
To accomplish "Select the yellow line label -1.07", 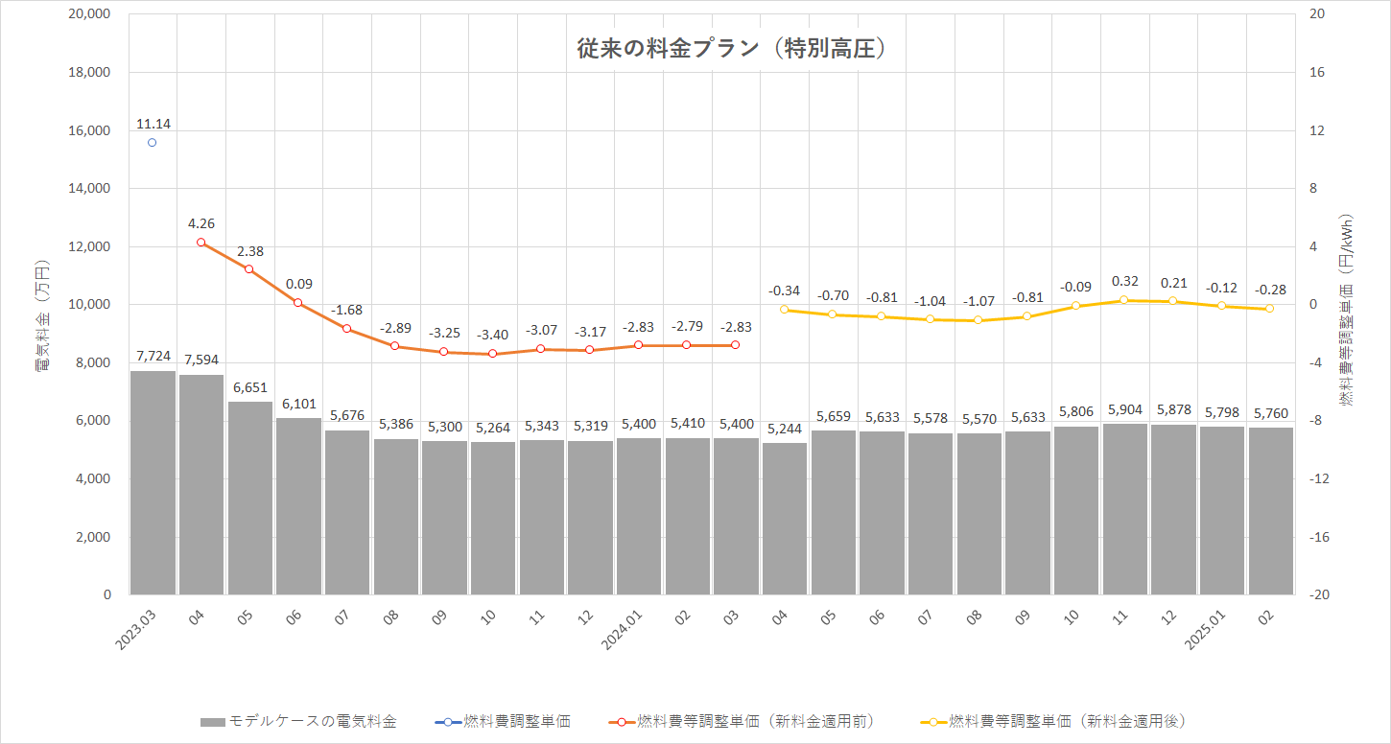I will (x=978, y=301).
